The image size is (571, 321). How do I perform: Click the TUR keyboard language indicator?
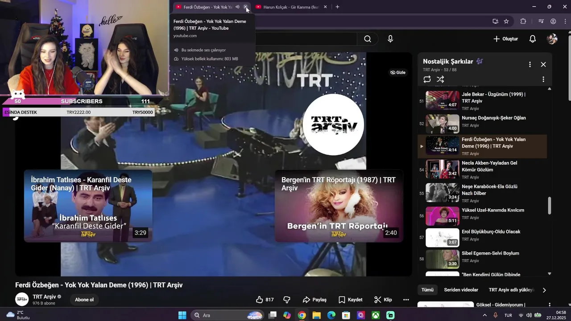pyautogui.click(x=508, y=315)
